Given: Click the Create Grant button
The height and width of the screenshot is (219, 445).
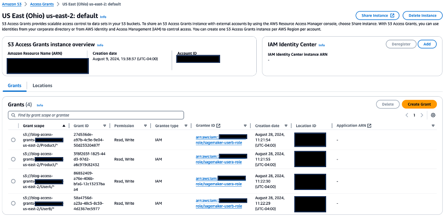Looking at the screenshot, I should (419, 104).
